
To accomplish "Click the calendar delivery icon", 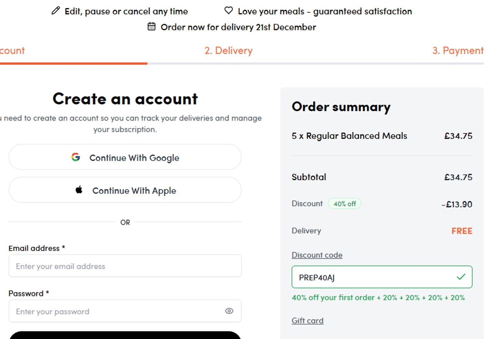I will 151,27.
